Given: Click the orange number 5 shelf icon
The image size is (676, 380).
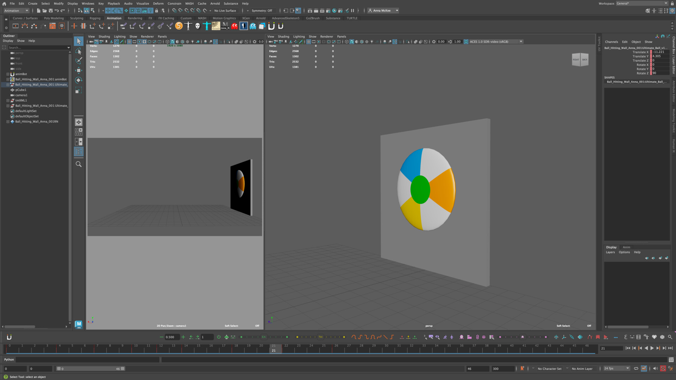Looking at the screenshot, I should pos(179,26).
